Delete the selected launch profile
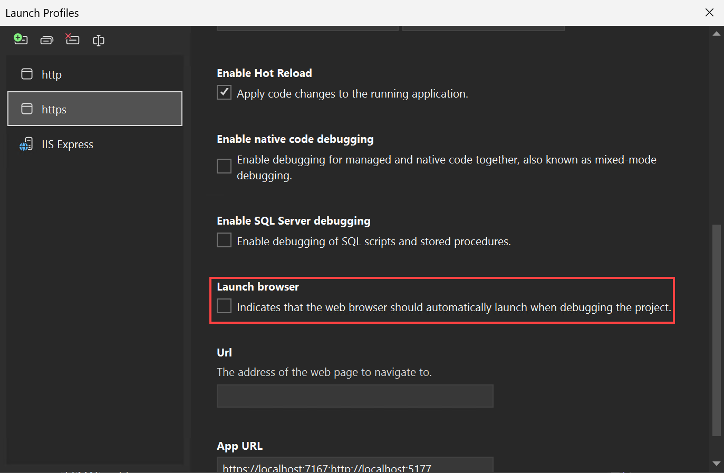The image size is (724, 473). point(72,40)
